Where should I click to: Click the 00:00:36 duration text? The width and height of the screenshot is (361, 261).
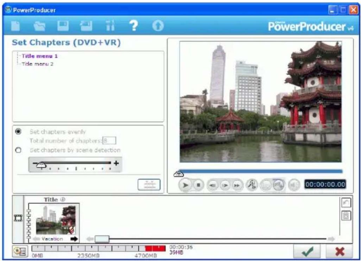pos(181,247)
